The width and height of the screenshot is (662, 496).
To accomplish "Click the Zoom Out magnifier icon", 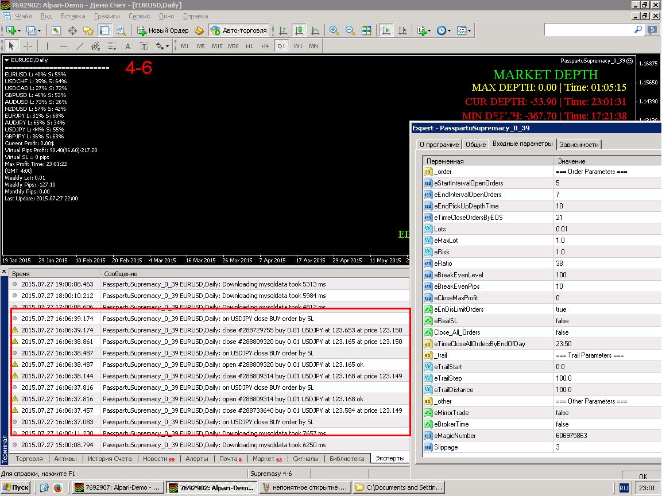I will click(x=350, y=30).
